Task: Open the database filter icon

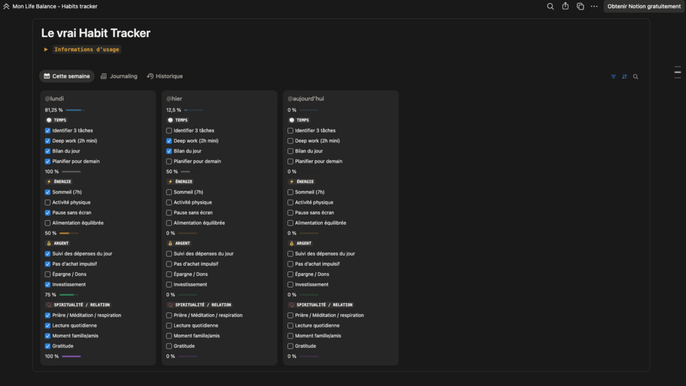Action: point(613,77)
